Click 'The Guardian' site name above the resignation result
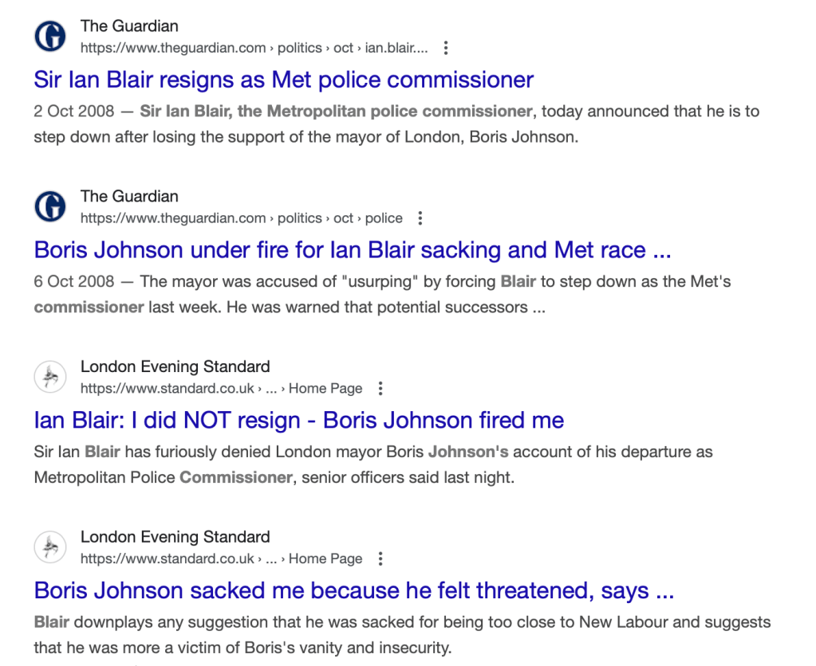The height and width of the screenshot is (666, 816). pos(129,26)
